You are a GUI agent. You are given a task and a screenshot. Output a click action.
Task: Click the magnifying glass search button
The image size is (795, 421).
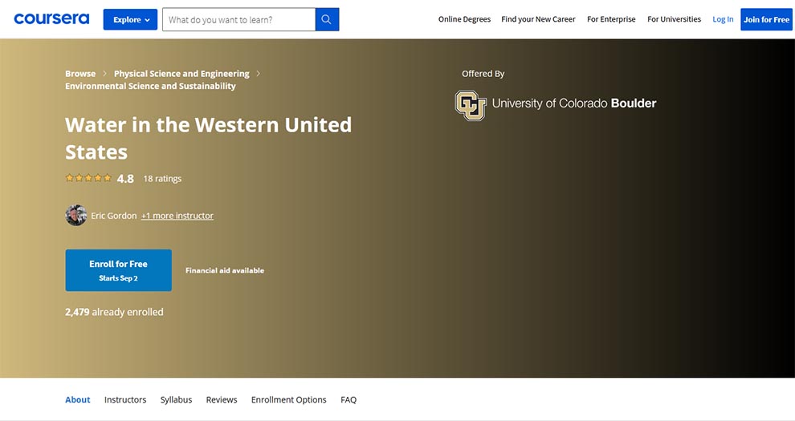327,19
